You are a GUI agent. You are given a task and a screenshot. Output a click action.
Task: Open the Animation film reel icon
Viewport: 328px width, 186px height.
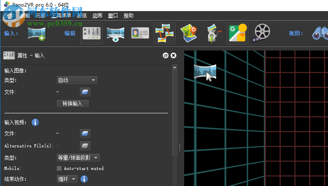(261, 33)
